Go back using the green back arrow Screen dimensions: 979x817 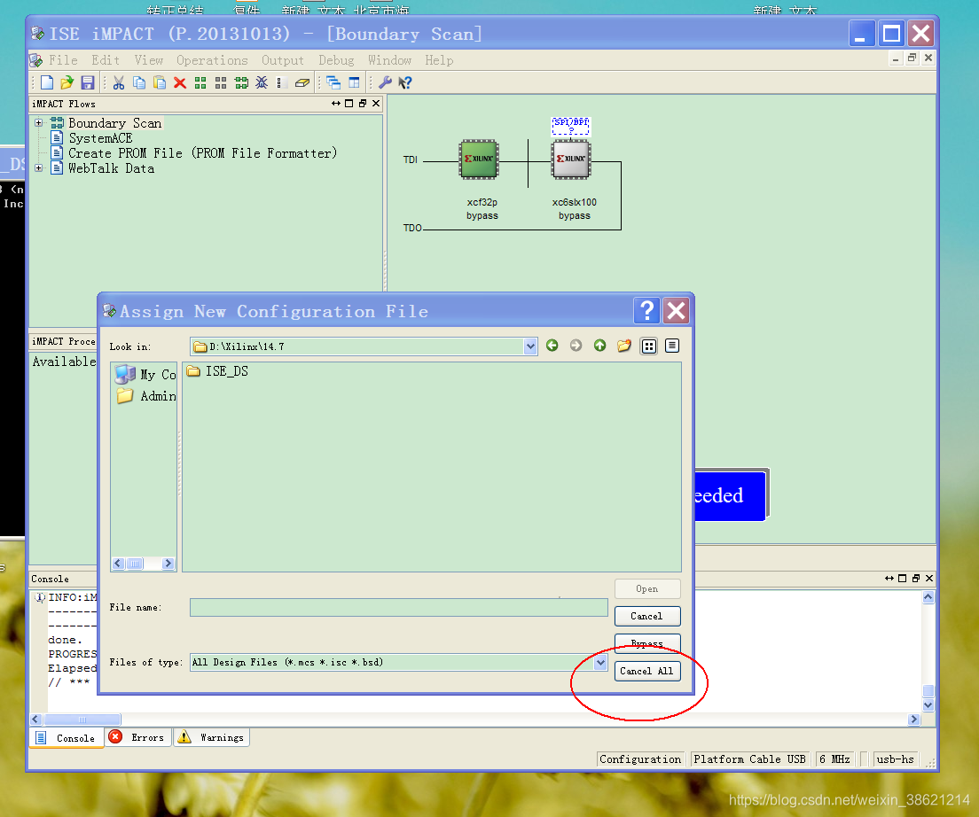tap(552, 346)
